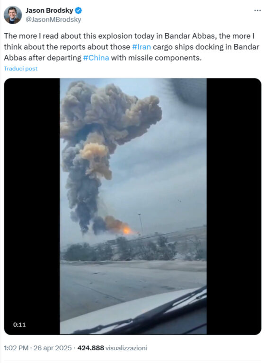The height and width of the screenshot is (363, 266).
Task: Follow the #China hashtag
Action: pos(96,58)
